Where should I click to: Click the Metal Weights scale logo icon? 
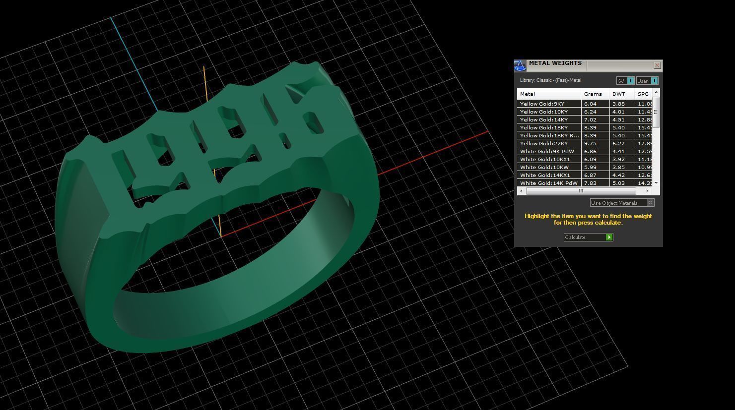click(x=520, y=65)
